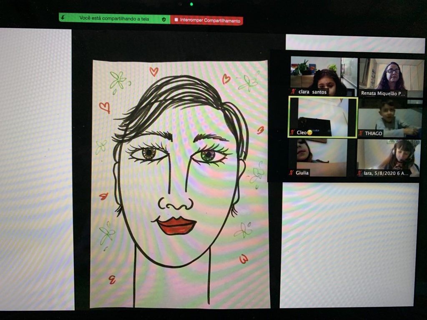Click the 'Renata Miquelão P...' name label

383,93
